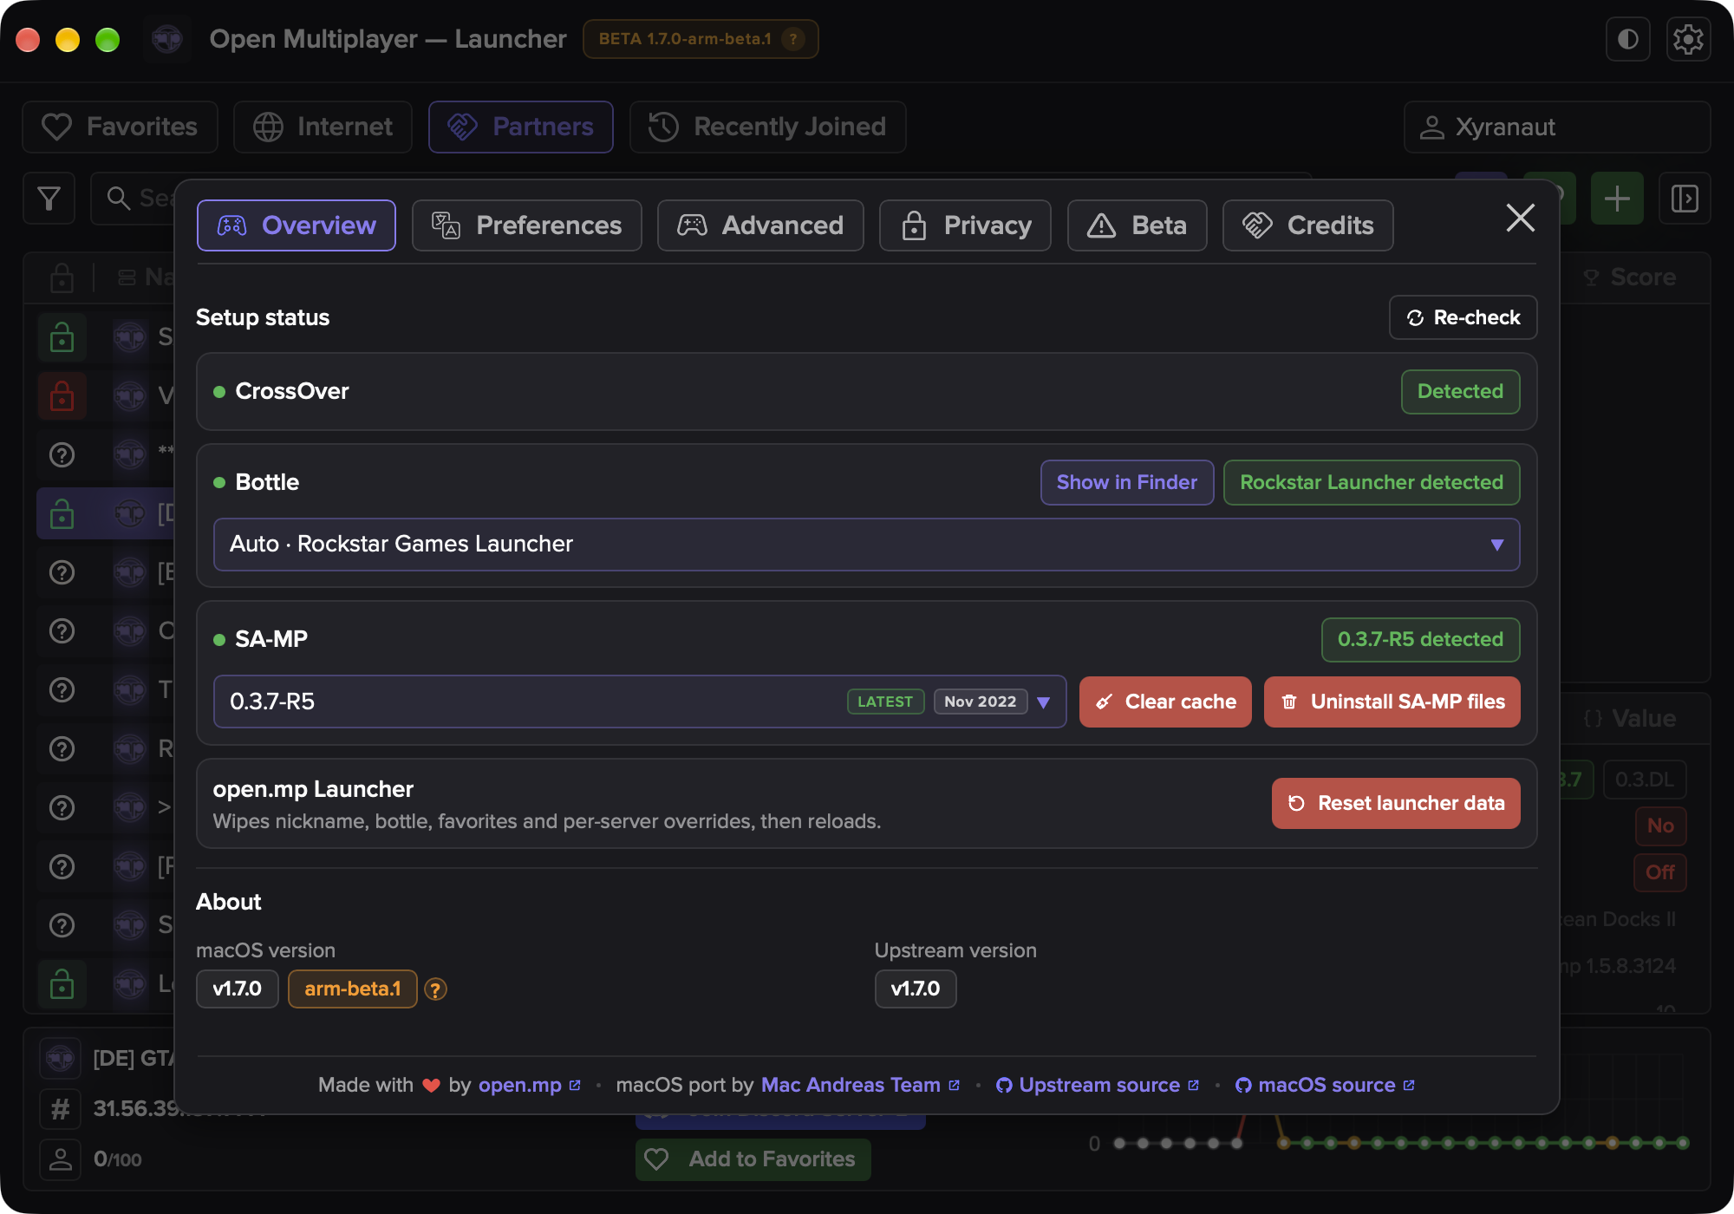Click the BETA 1.7.0-arm-beta.1 badge
Image resolution: width=1734 pixels, height=1214 pixels.
click(x=701, y=39)
